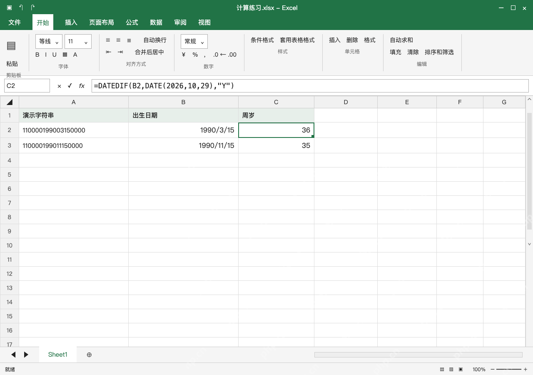Click the 自动求和 AutoSum button
Image resolution: width=533 pixels, height=375 pixels.
click(401, 40)
